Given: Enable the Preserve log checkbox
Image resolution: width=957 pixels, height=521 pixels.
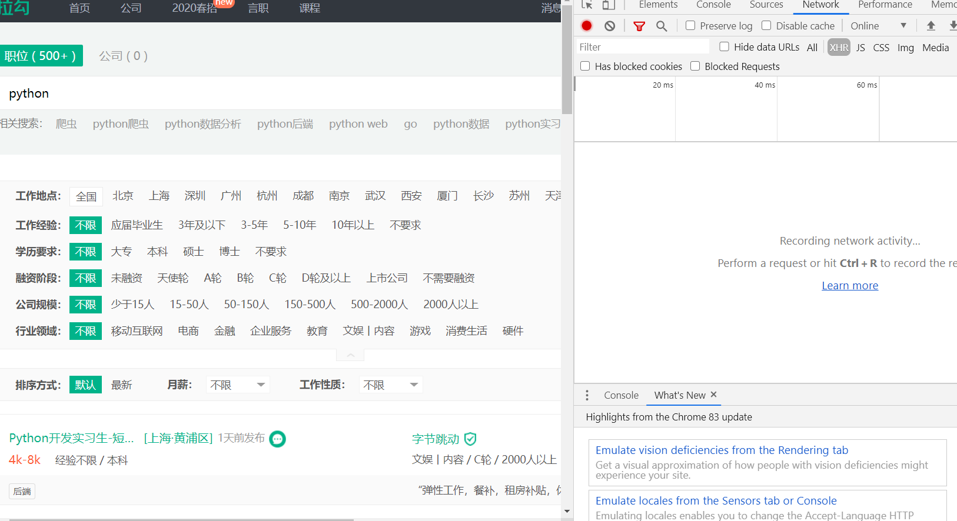Looking at the screenshot, I should [x=690, y=25].
